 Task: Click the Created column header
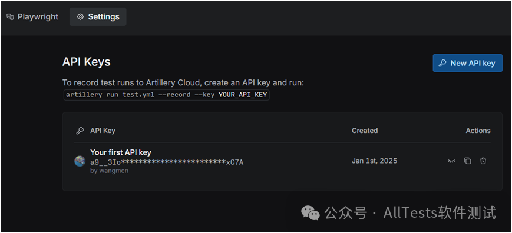(x=365, y=131)
